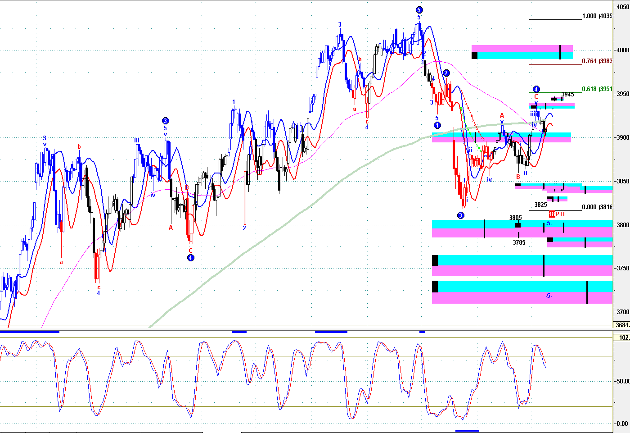Click the 50.00 oscillator scale label
Image resolution: width=630 pixels, height=433 pixels.
pos(623,381)
